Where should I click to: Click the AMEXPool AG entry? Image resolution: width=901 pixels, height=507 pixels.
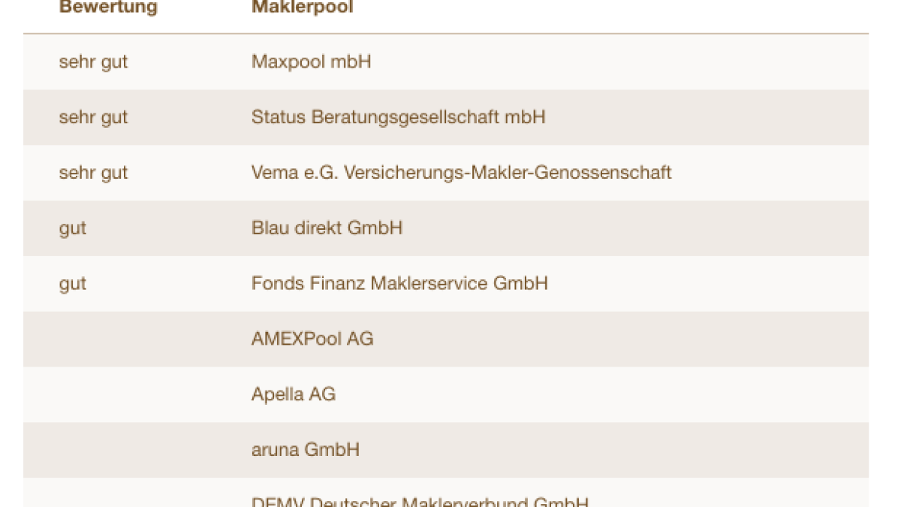pos(312,340)
